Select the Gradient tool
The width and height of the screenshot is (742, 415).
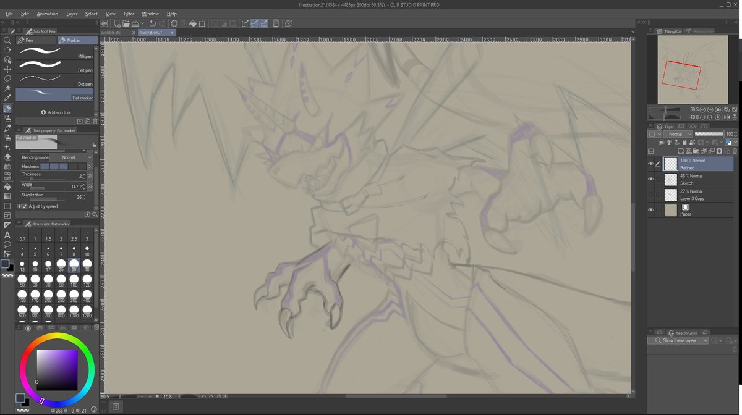[7, 196]
